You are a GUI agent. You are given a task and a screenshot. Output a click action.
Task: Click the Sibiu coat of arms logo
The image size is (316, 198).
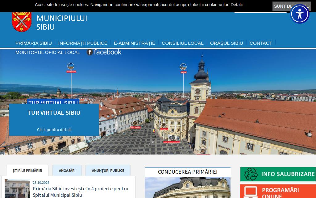pos(22,22)
